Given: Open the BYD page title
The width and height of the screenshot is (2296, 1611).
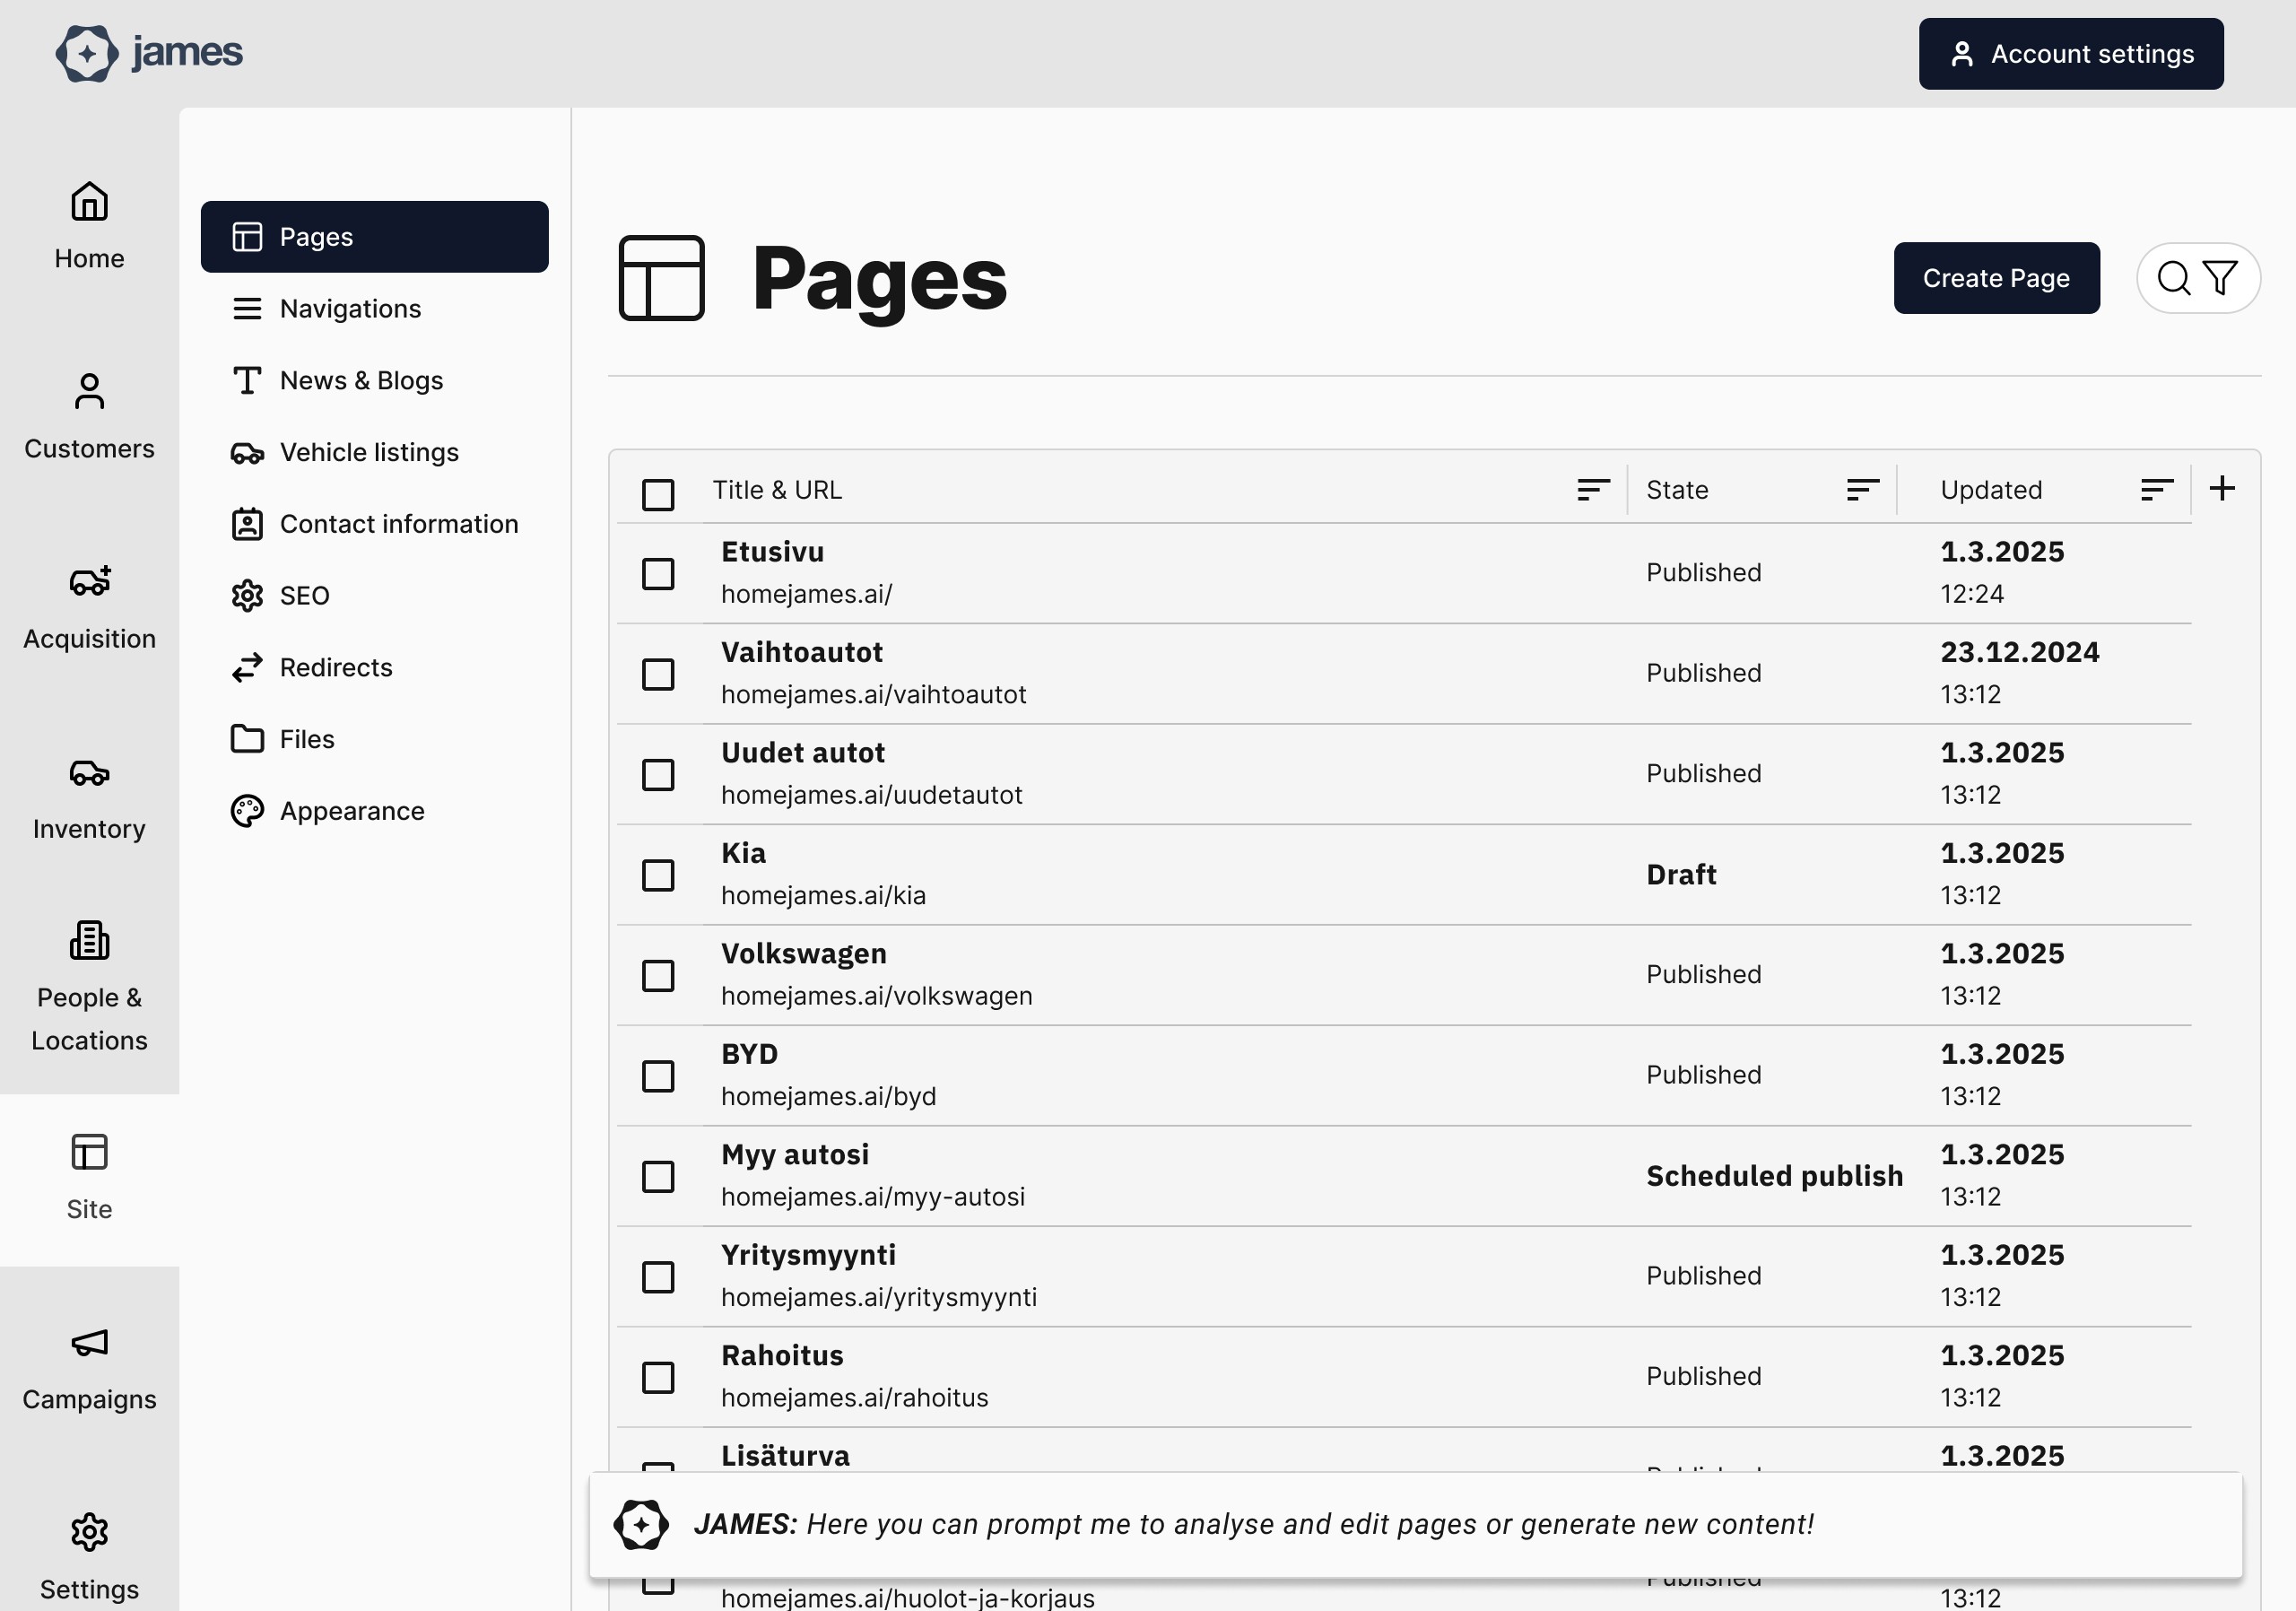Looking at the screenshot, I should coord(749,1055).
